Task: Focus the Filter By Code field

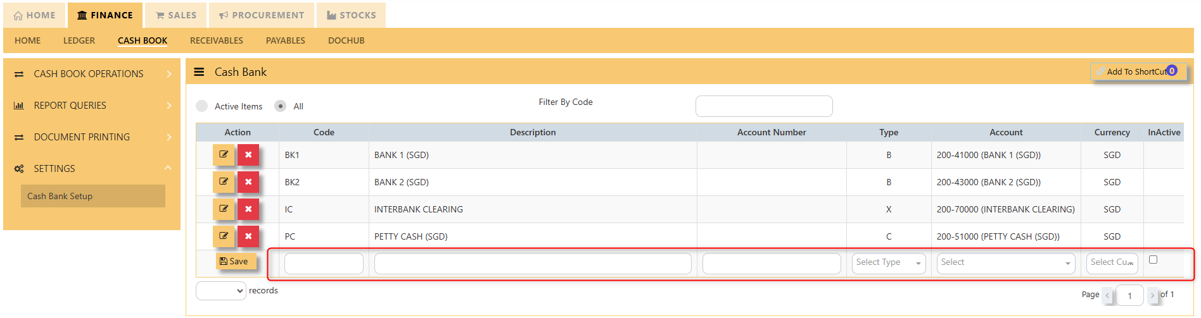Action: coord(764,106)
